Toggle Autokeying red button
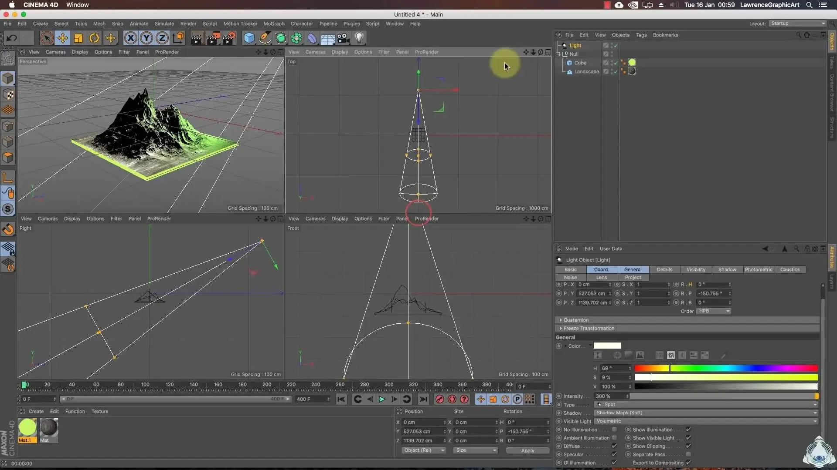837x470 pixels. coord(452,399)
